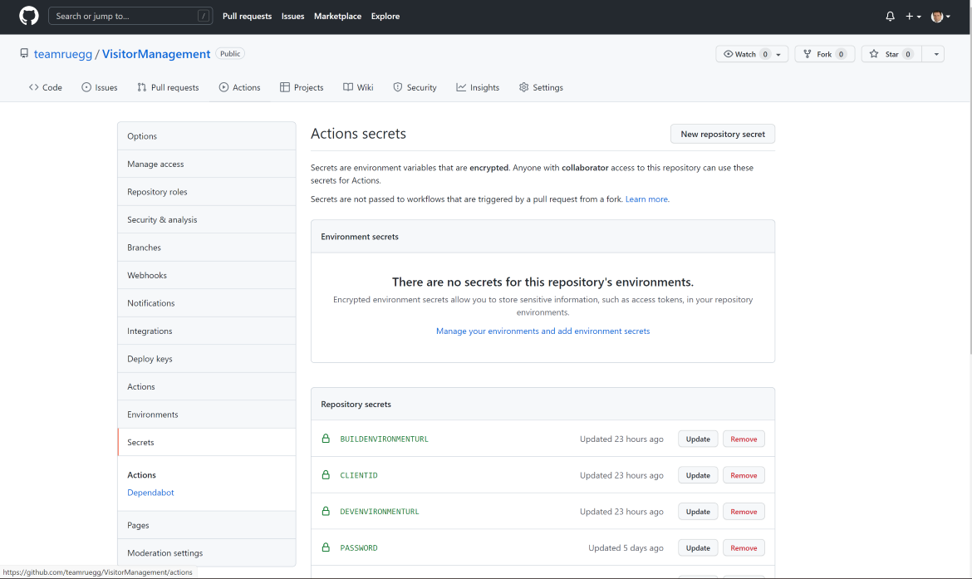
Task: Update the PASSWORD secret
Action: click(698, 548)
